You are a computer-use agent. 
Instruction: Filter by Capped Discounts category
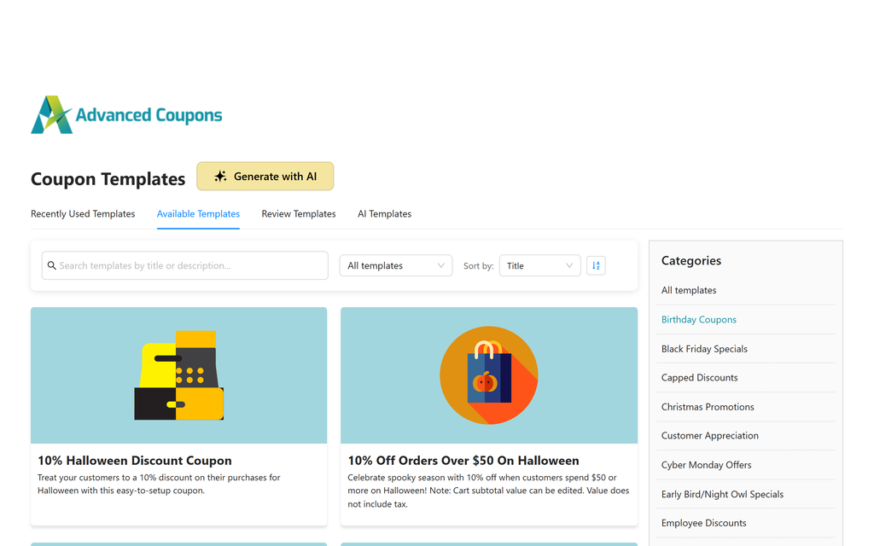point(700,378)
